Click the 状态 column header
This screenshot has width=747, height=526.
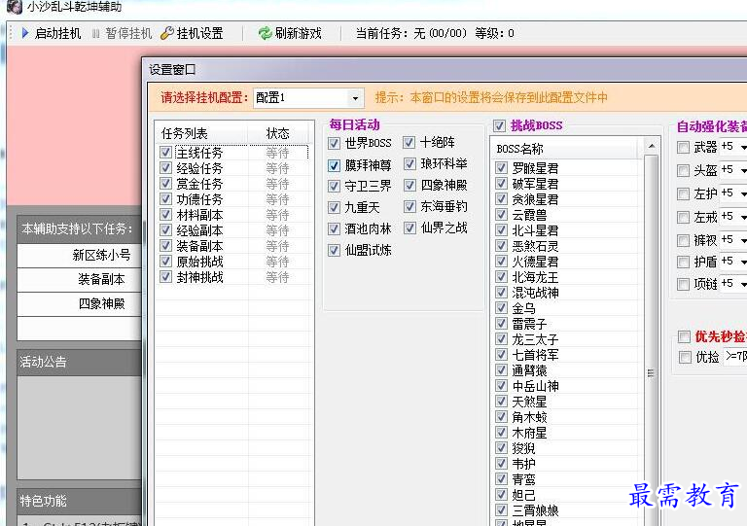280,133
